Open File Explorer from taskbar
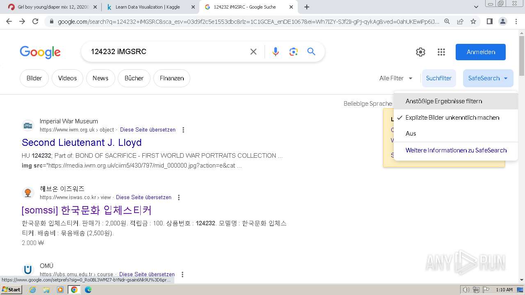This screenshot has height=295, width=525. [46, 290]
